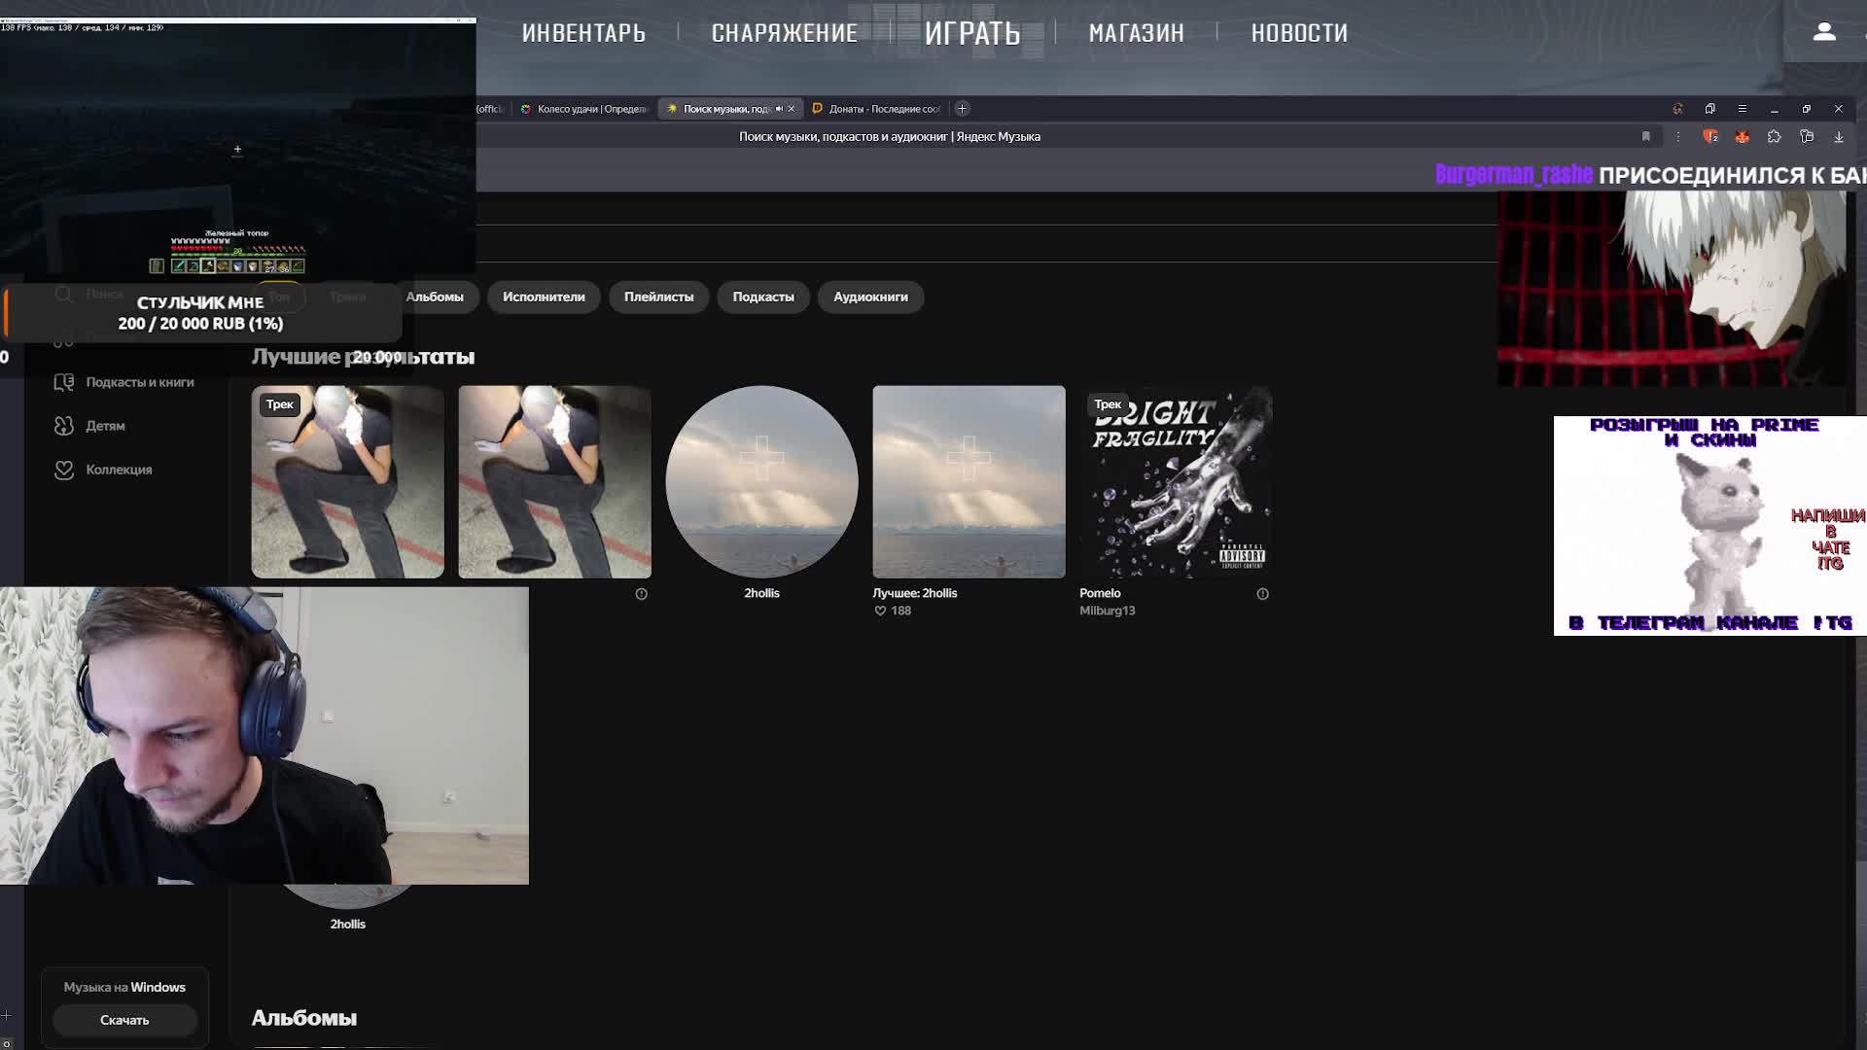Click the info icon beside the second cover

pyautogui.click(x=641, y=594)
